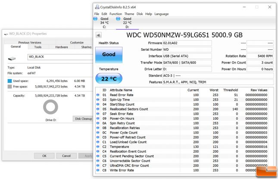Click status dot for Current Pending Sector Count
The image size is (278, 179).
click(98, 156)
